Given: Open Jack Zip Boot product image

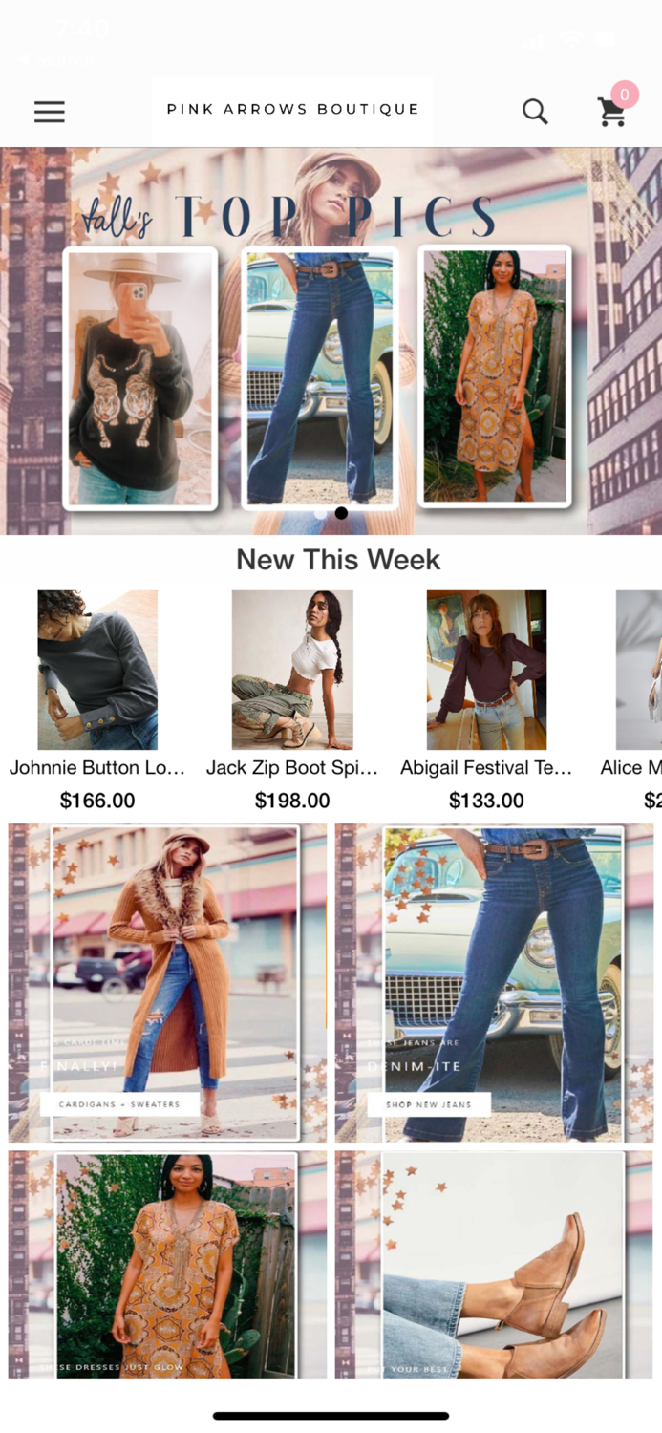Looking at the screenshot, I should tap(292, 670).
